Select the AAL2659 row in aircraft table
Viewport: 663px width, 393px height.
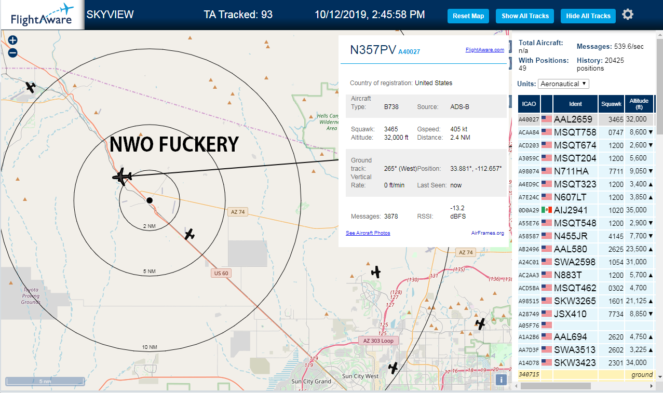click(586, 119)
